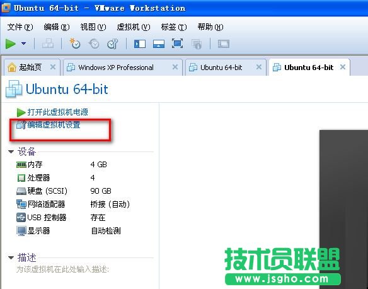Open the 标签(T) menu
Screen dimensions: 368x289
[174, 27]
